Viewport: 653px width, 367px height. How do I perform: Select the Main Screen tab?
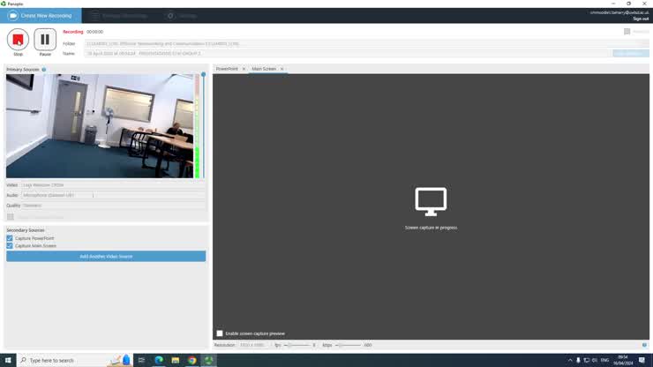(264, 69)
